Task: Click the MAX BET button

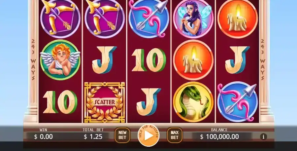Action: click(175, 135)
